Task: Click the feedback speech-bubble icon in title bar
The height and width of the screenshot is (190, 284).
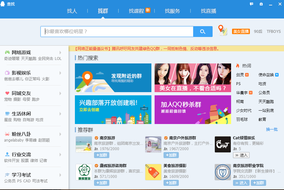Action: (x=251, y=3)
